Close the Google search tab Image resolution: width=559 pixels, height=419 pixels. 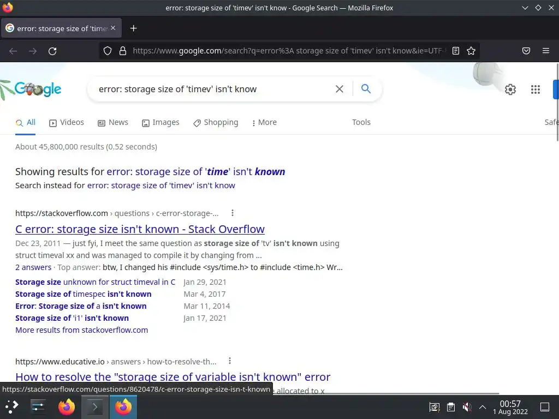pos(113,28)
